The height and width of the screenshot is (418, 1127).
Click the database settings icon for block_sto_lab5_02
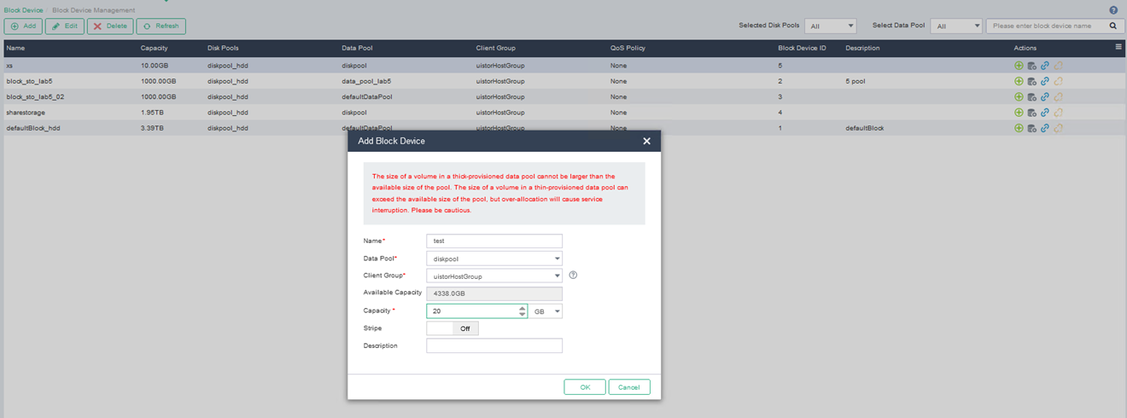click(1031, 96)
